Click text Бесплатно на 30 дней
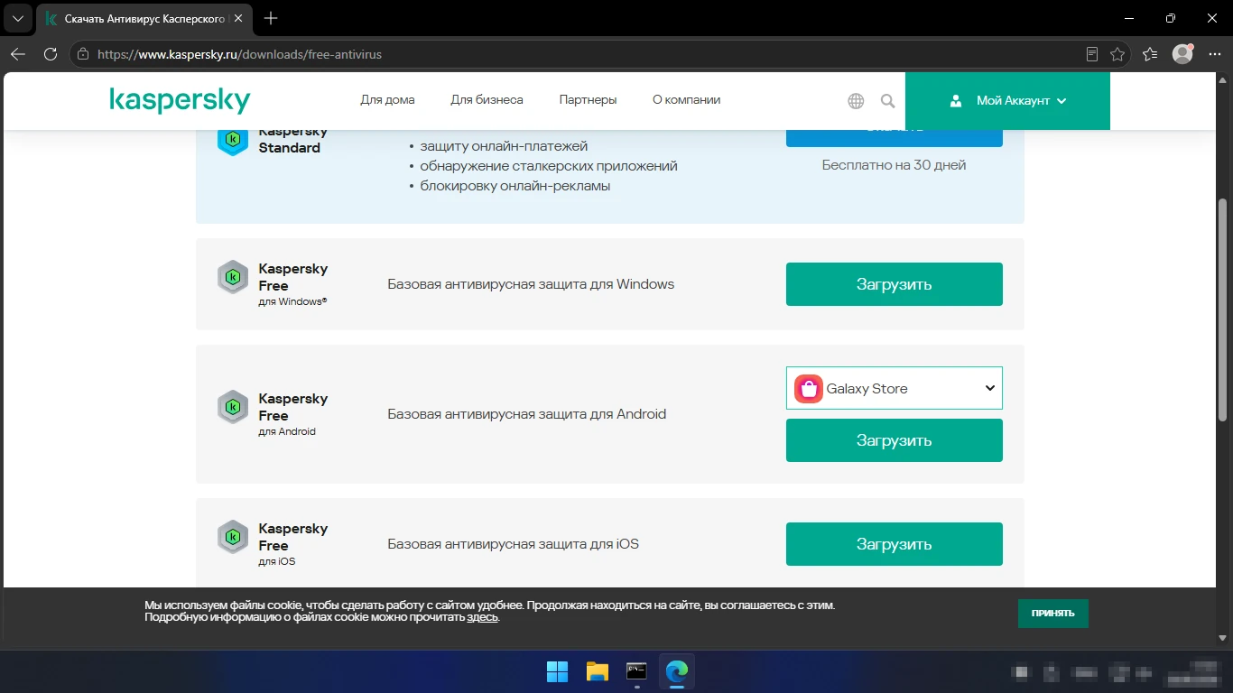The width and height of the screenshot is (1233, 693). click(895, 165)
